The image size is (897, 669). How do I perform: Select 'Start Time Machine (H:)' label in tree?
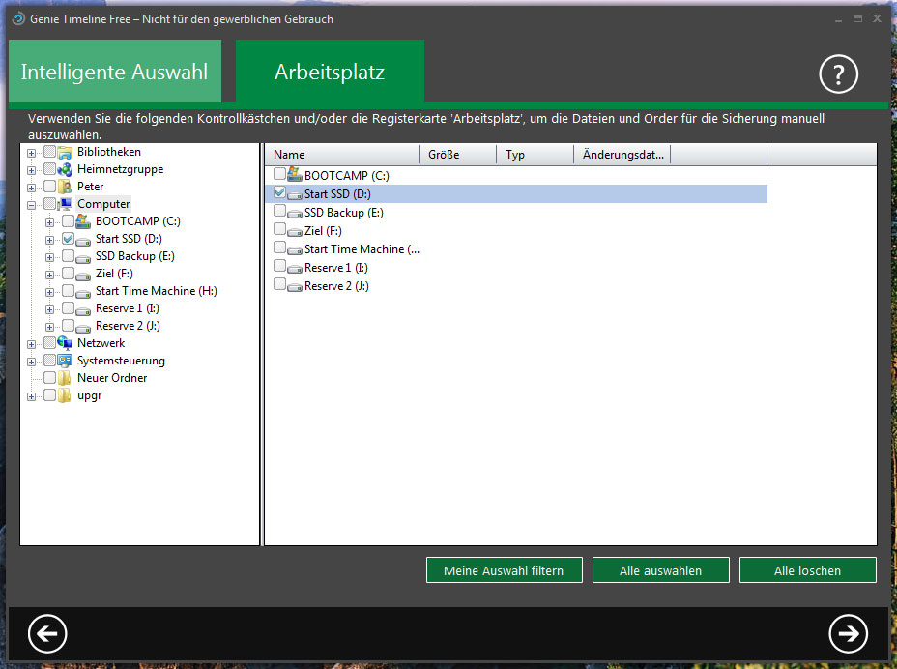point(157,291)
